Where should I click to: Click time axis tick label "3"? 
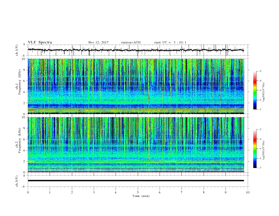pos(94,192)
